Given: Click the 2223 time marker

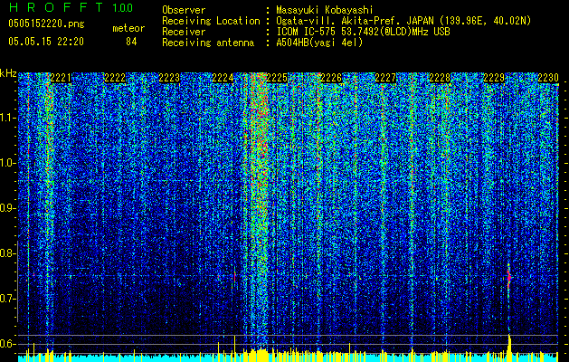Looking at the screenshot, I should tap(169, 78).
